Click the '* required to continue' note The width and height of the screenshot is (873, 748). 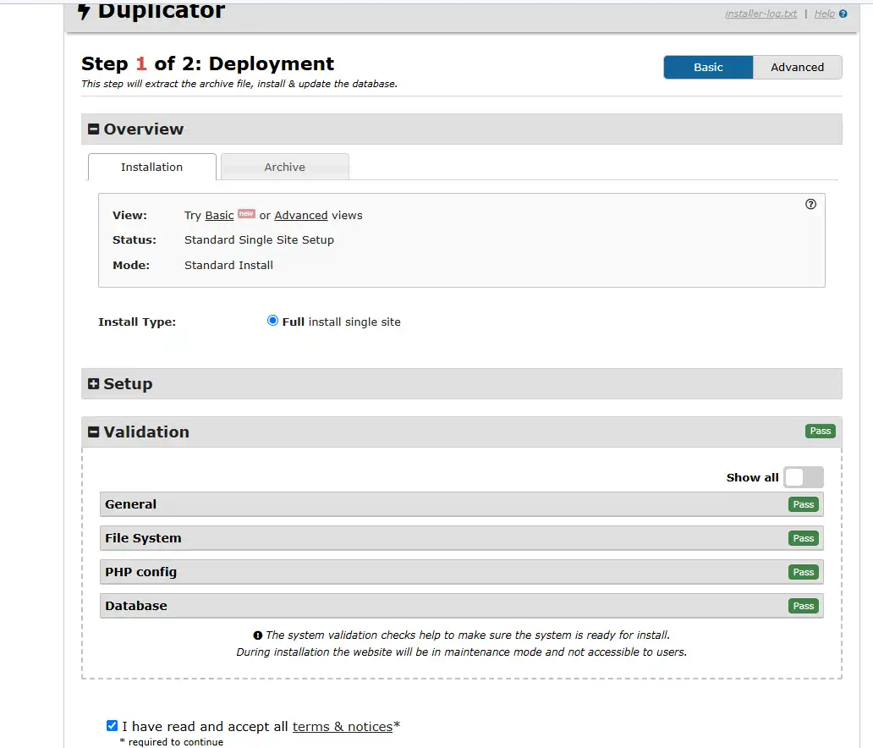pos(172,742)
